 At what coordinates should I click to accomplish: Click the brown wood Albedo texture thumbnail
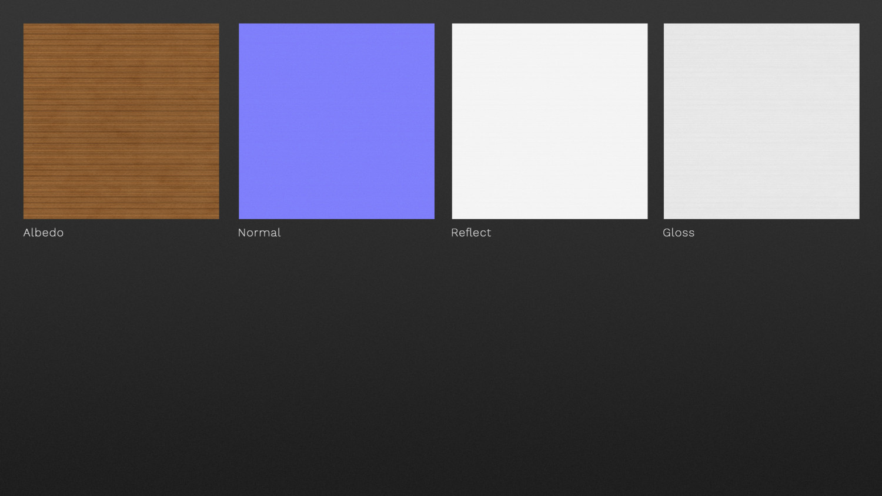tap(121, 121)
